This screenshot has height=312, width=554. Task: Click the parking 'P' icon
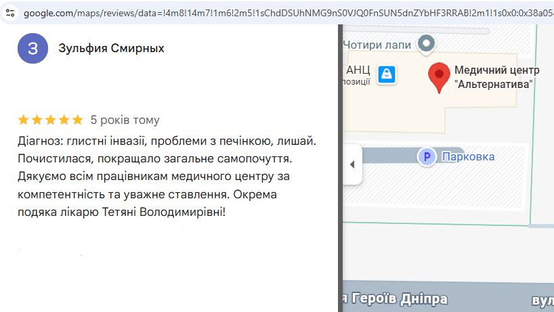coord(427,157)
